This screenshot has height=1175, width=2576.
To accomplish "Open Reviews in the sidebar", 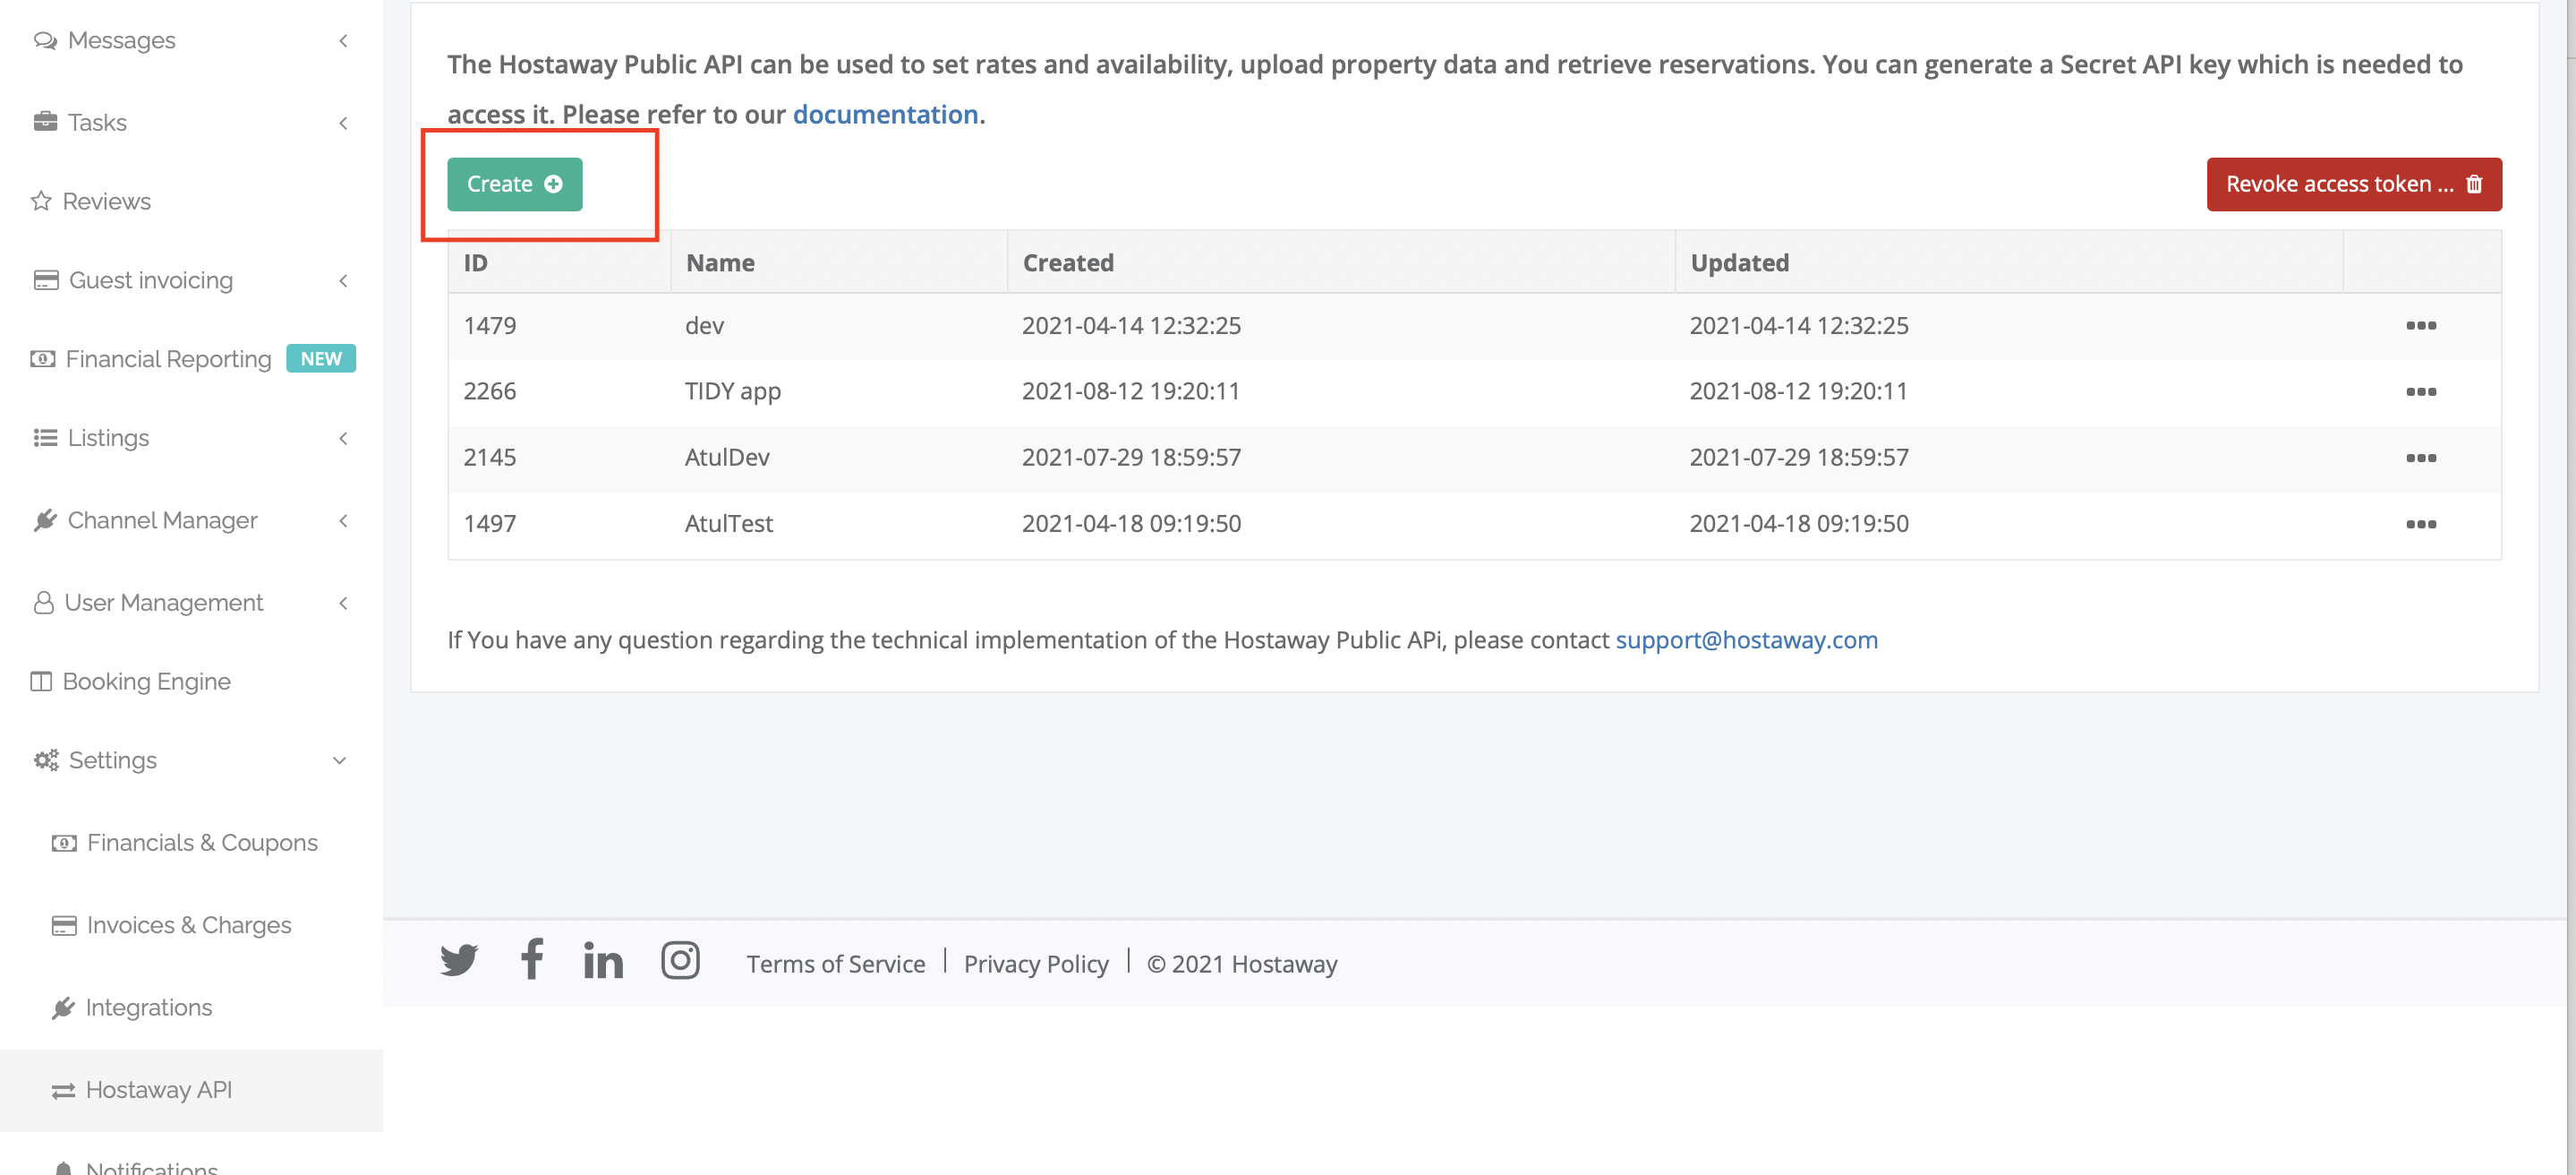I will [106, 202].
